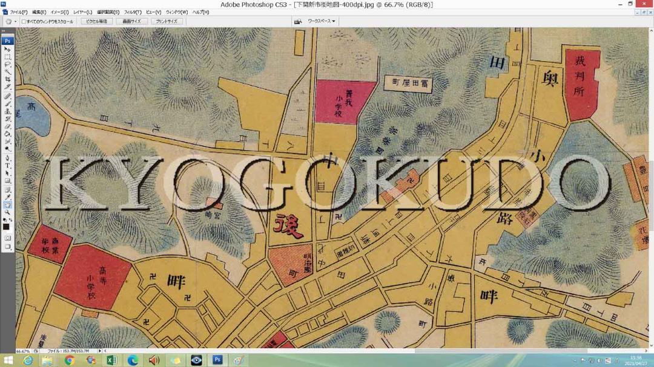Select the Notes tool
Image resolution: width=654 pixels, height=367 pixels.
click(x=7, y=190)
